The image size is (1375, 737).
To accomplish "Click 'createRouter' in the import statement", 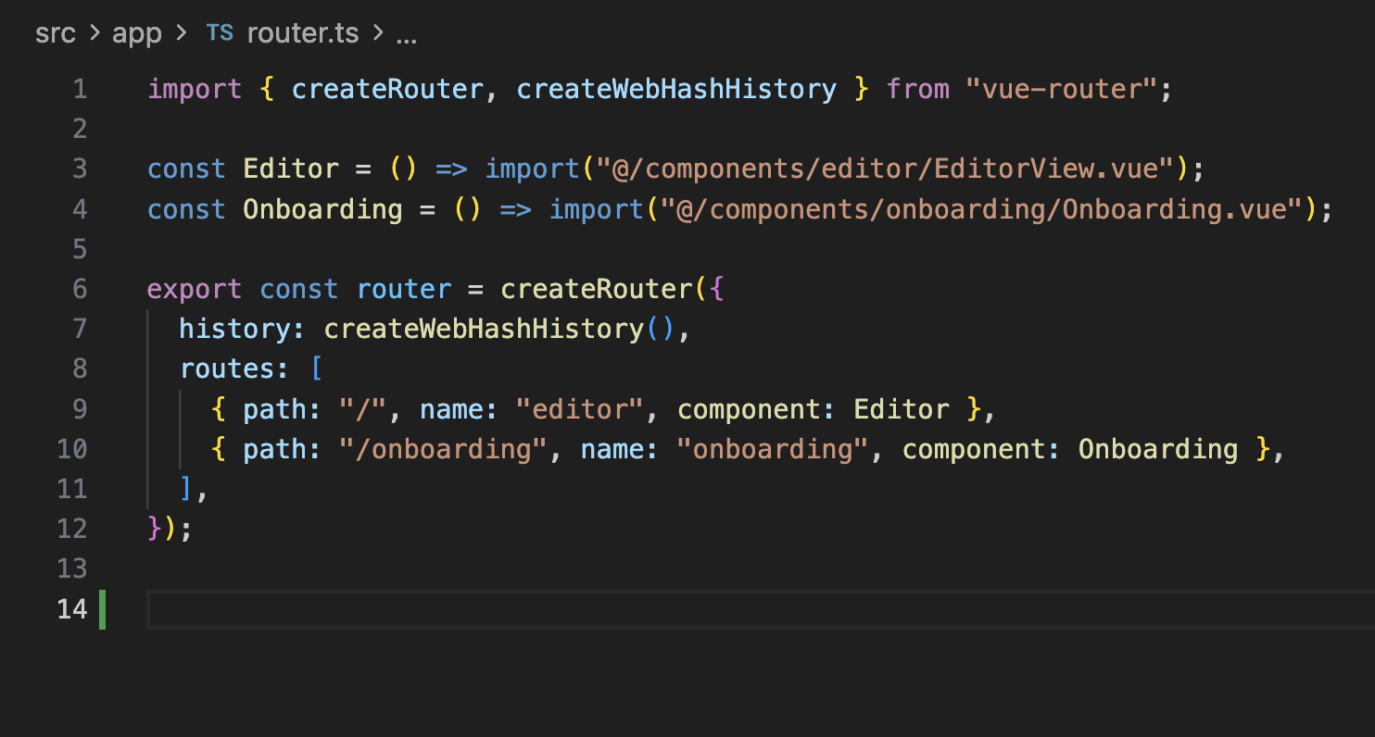I will (387, 90).
